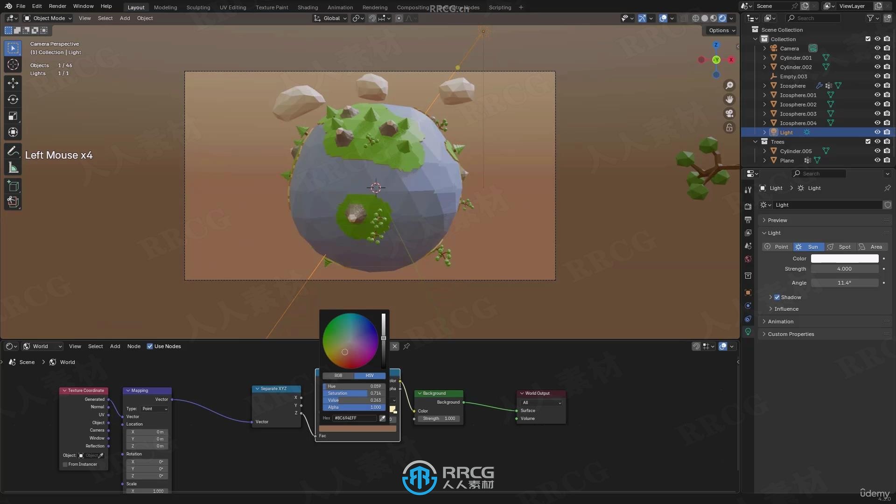The image size is (896, 504).
Task: Open the Rendering workspace tab
Action: click(375, 7)
